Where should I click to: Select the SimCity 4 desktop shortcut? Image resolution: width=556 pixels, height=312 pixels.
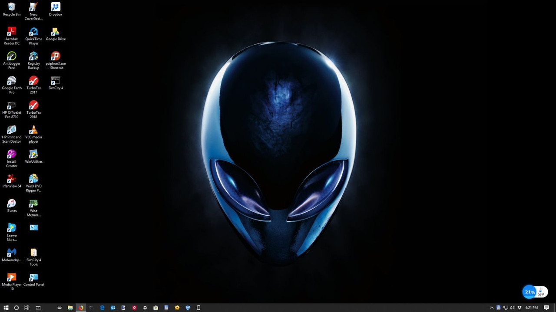pyautogui.click(x=56, y=83)
